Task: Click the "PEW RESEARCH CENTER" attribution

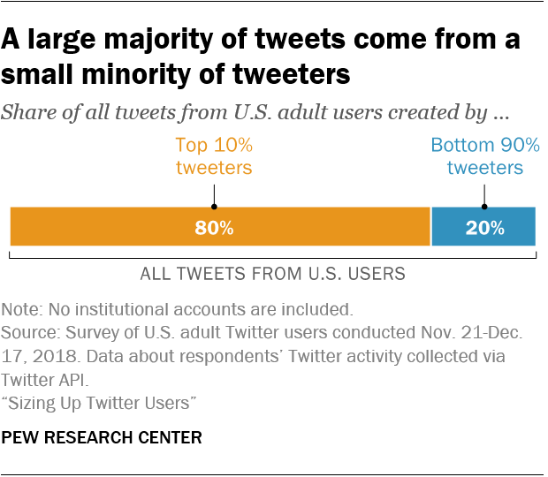Action: 102,437
